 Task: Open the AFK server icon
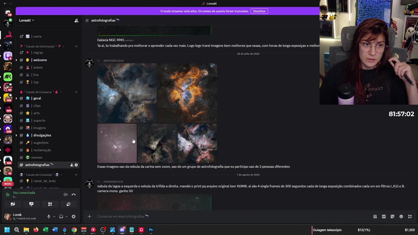[8, 77]
